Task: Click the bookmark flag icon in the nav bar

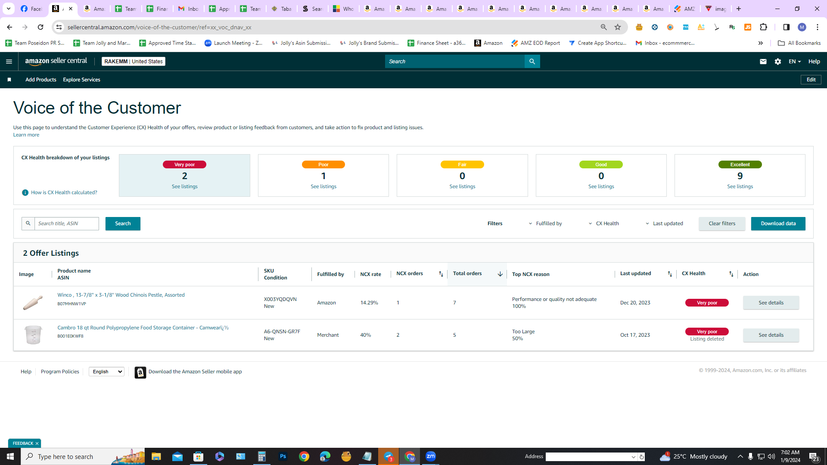Action: coord(9,80)
